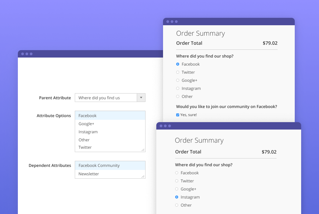Click first window dot of attribute settings window
319x214 pixels.
point(23,54)
